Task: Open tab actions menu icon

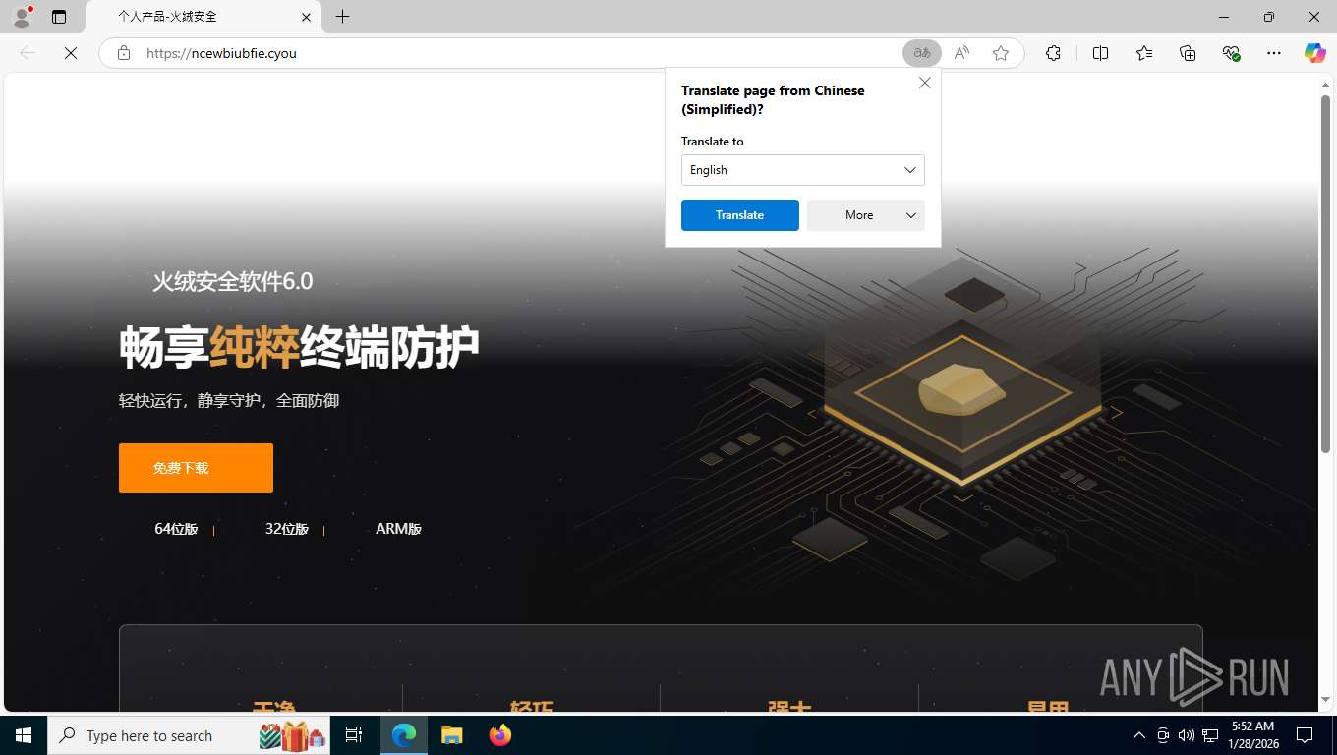Action: point(59,17)
